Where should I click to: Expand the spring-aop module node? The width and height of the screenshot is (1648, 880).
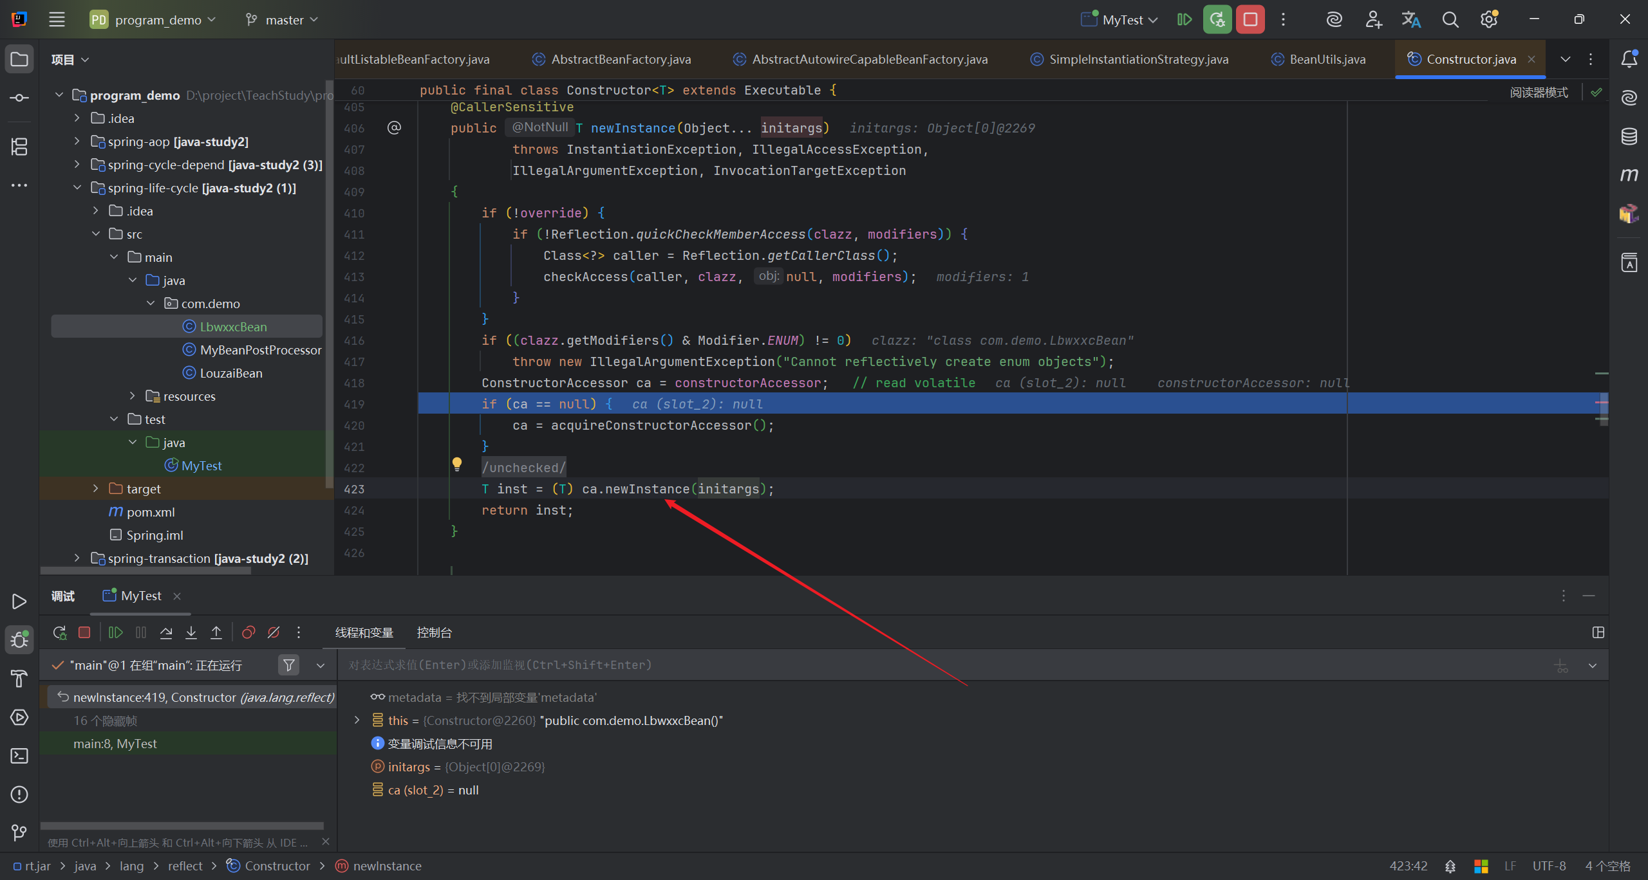77,142
